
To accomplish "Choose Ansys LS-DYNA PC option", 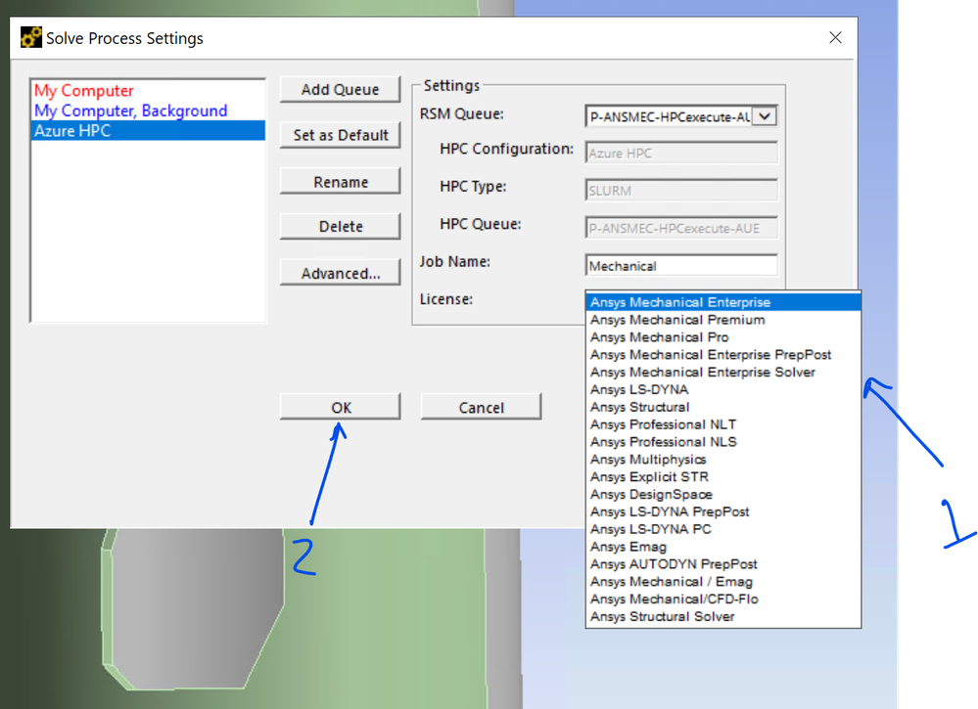I will coord(722,529).
